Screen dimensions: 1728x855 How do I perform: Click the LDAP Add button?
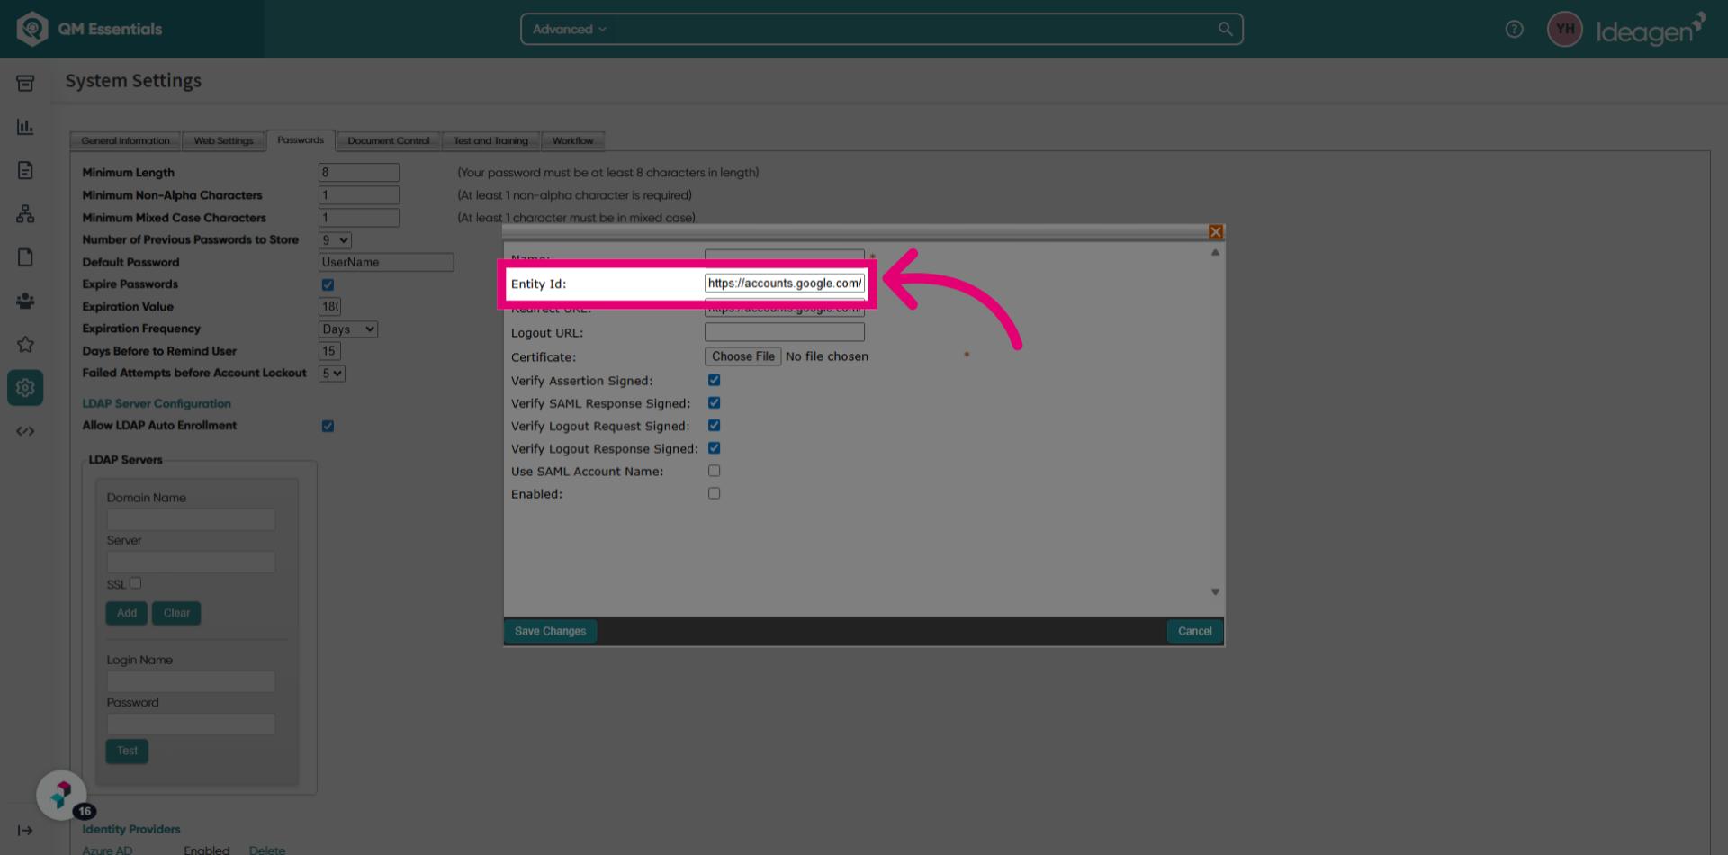point(127,614)
